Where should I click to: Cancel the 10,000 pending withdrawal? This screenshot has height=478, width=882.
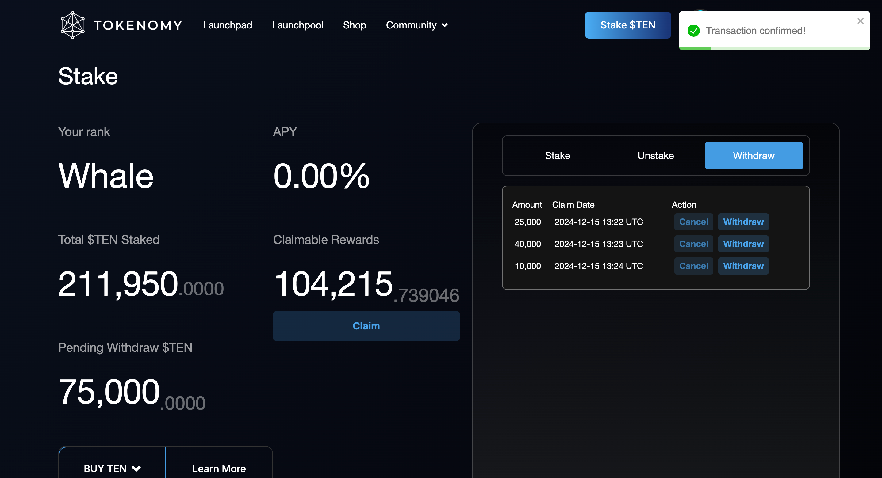693,266
